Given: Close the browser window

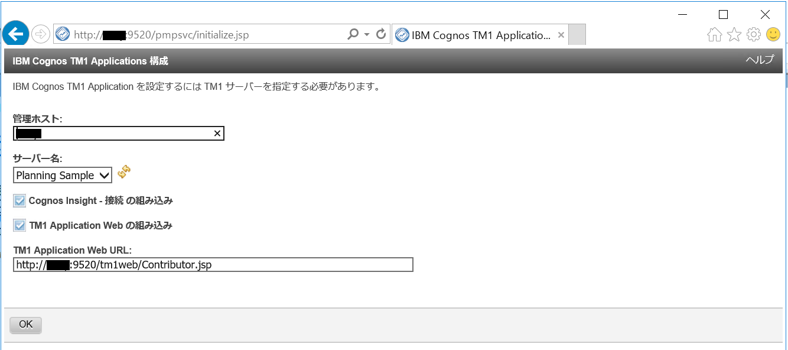Looking at the screenshot, I should pos(765,14).
